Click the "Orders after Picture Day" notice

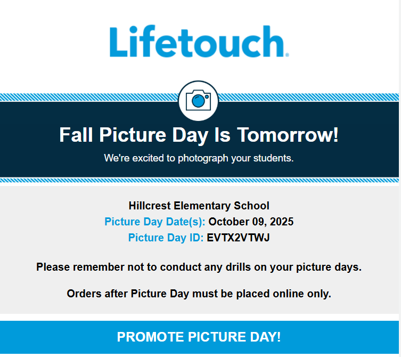pyautogui.click(x=199, y=294)
